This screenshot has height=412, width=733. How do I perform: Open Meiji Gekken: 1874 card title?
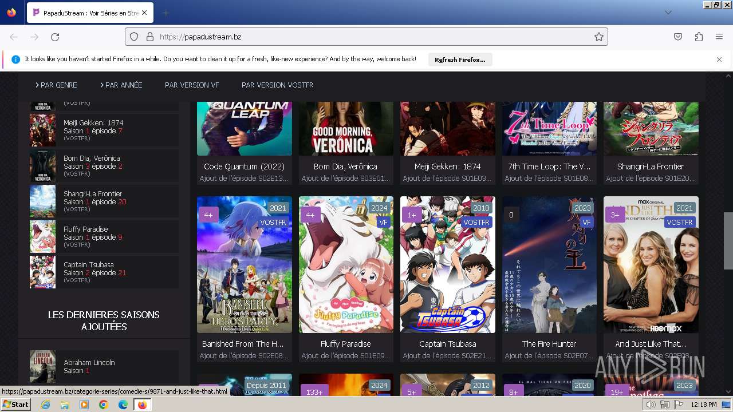click(x=447, y=167)
